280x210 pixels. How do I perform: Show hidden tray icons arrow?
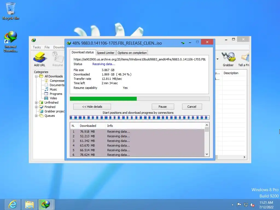pos(232,205)
